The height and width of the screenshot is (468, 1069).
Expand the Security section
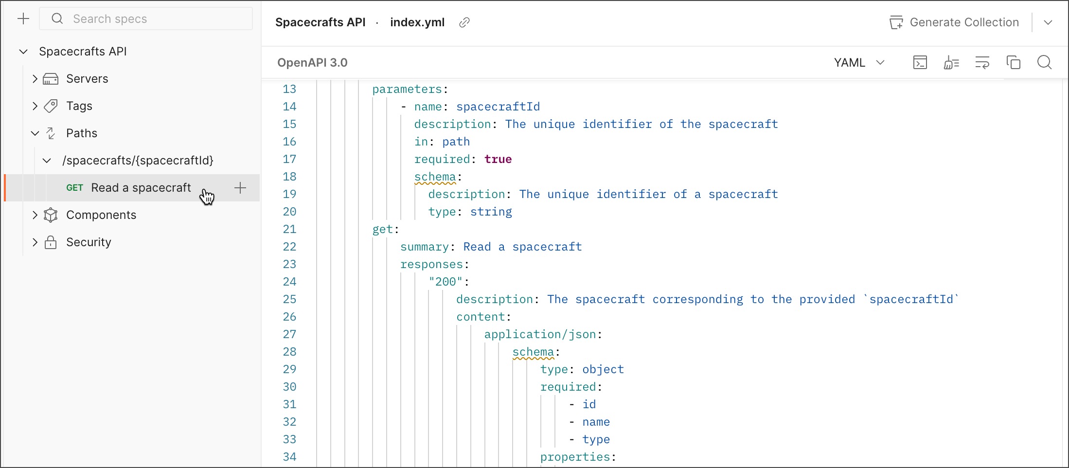(34, 242)
